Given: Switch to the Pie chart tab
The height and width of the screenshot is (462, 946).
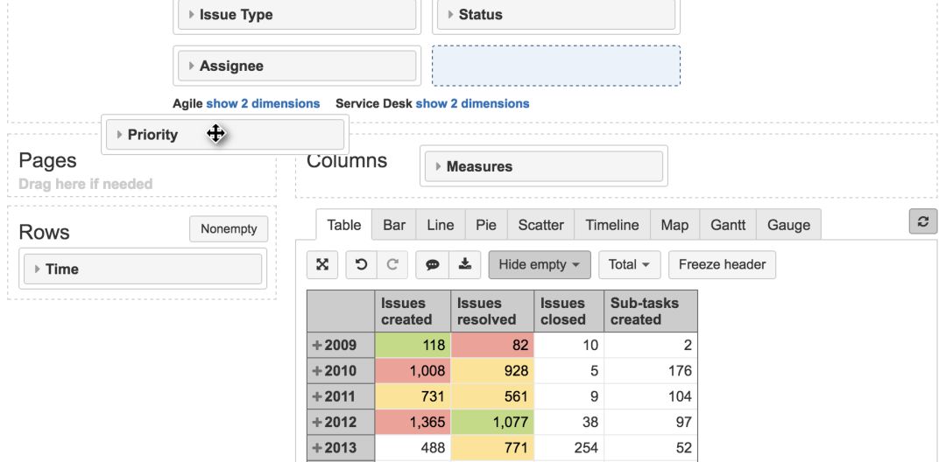Looking at the screenshot, I should click(x=485, y=225).
